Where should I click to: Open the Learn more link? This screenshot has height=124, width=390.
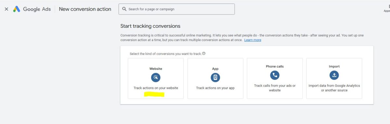coord(253,40)
